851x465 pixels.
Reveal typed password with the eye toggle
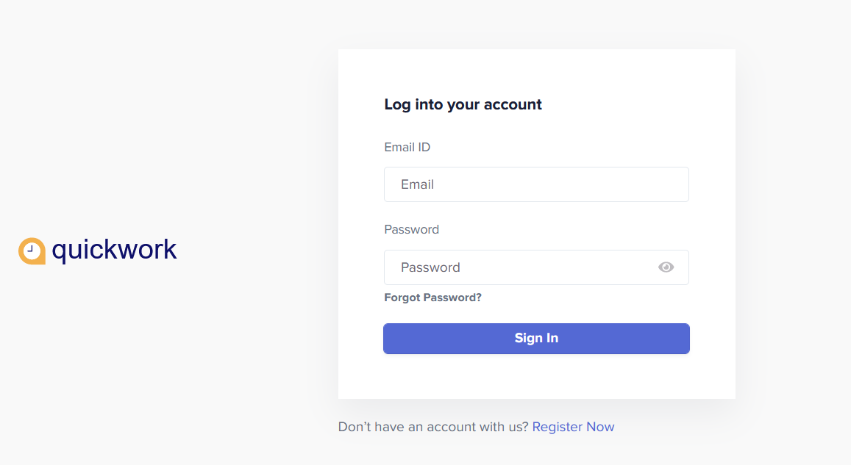pyautogui.click(x=666, y=267)
